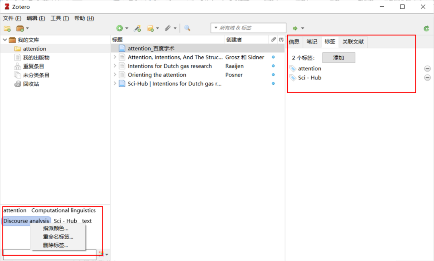Remove the Sci - Hub tag with minus icon
The height and width of the screenshot is (261, 434).
pyautogui.click(x=427, y=78)
